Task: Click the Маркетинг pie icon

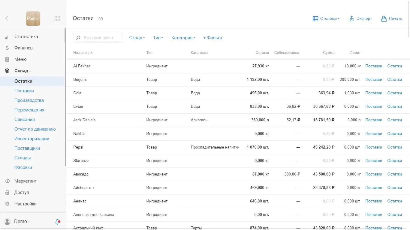Action: [x=8, y=181]
